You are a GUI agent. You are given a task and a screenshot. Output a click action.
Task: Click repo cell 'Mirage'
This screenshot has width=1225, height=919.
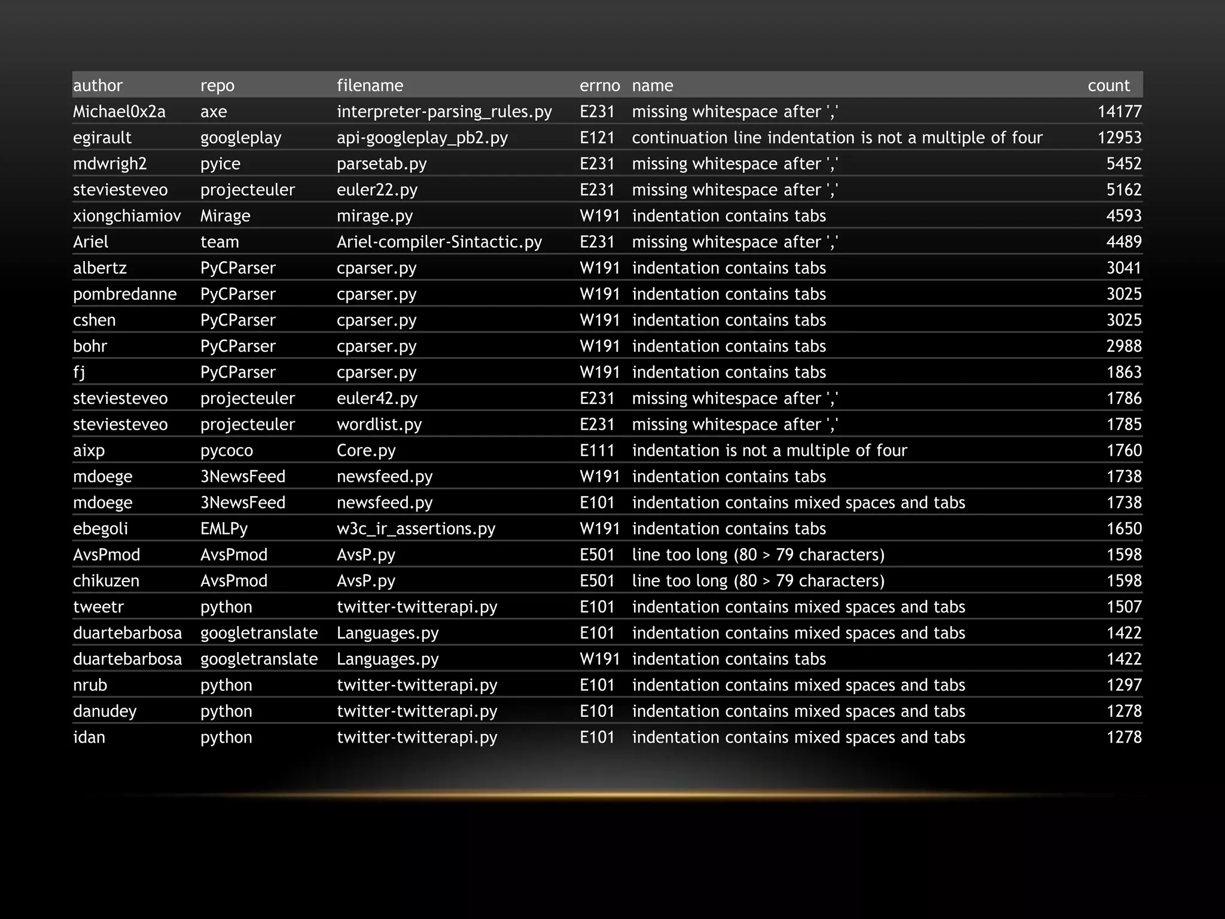click(225, 216)
